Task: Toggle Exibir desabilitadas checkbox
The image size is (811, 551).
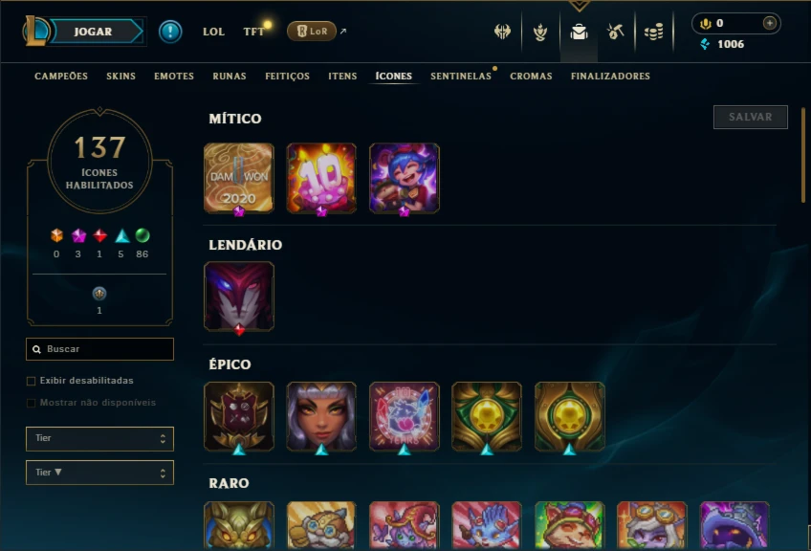Action: 31,381
